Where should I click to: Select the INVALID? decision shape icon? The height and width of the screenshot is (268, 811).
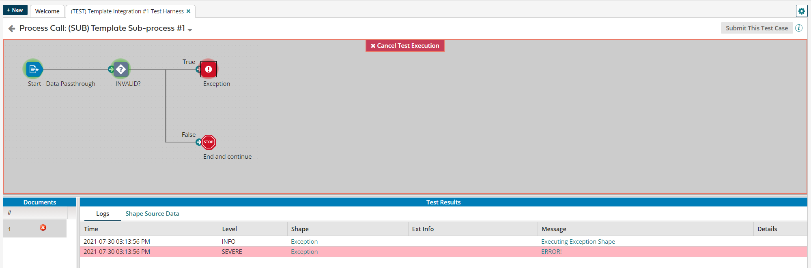tap(121, 69)
